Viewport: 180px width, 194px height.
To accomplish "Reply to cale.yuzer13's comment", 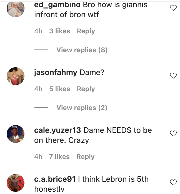I will click(86, 157).
